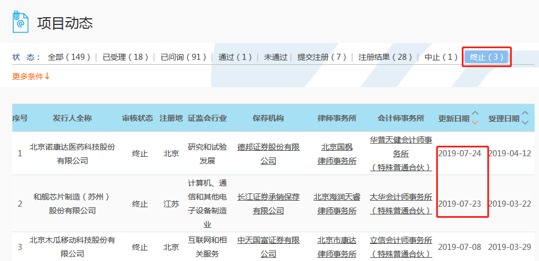Click update date 2019-07-24
The image size is (539, 261).
460,153
